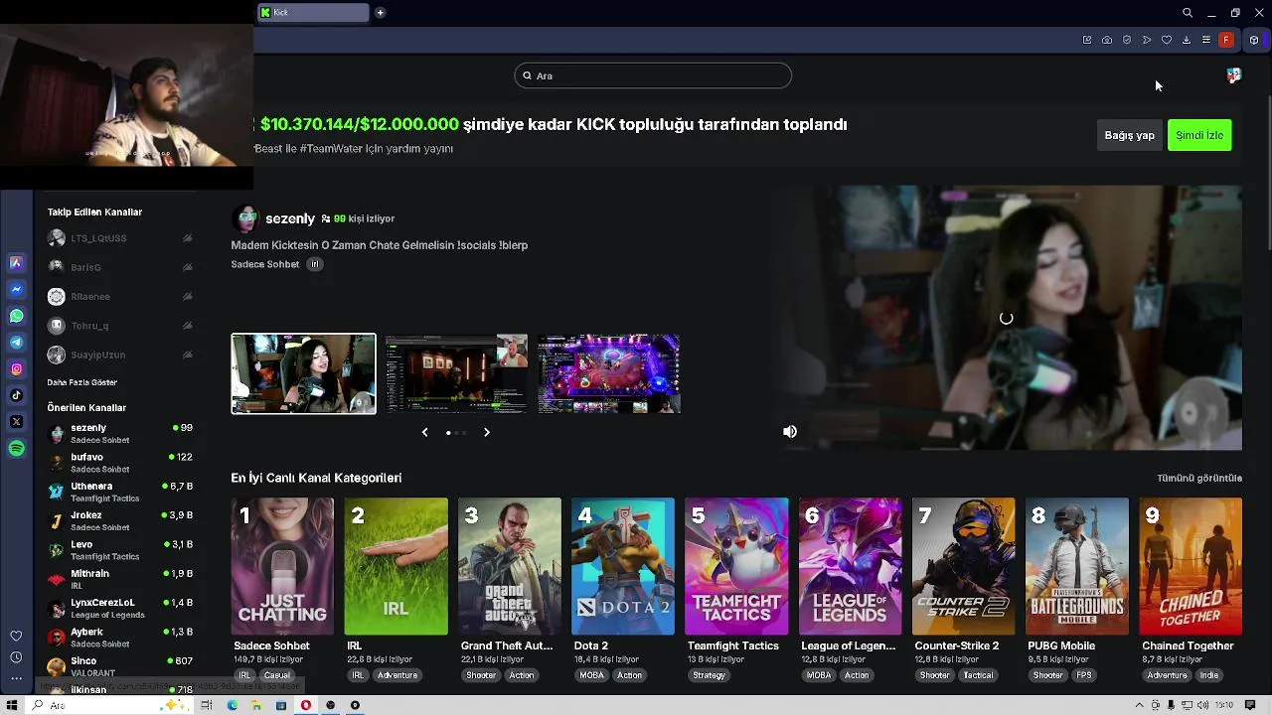Open Grand Theft Auto category card
The height and width of the screenshot is (715, 1272).
coord(509,566)
